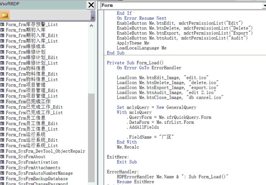Click code line 'ApplyTheme Me'
The width and height of the screenshot is (266, 185).
[133, 43]
